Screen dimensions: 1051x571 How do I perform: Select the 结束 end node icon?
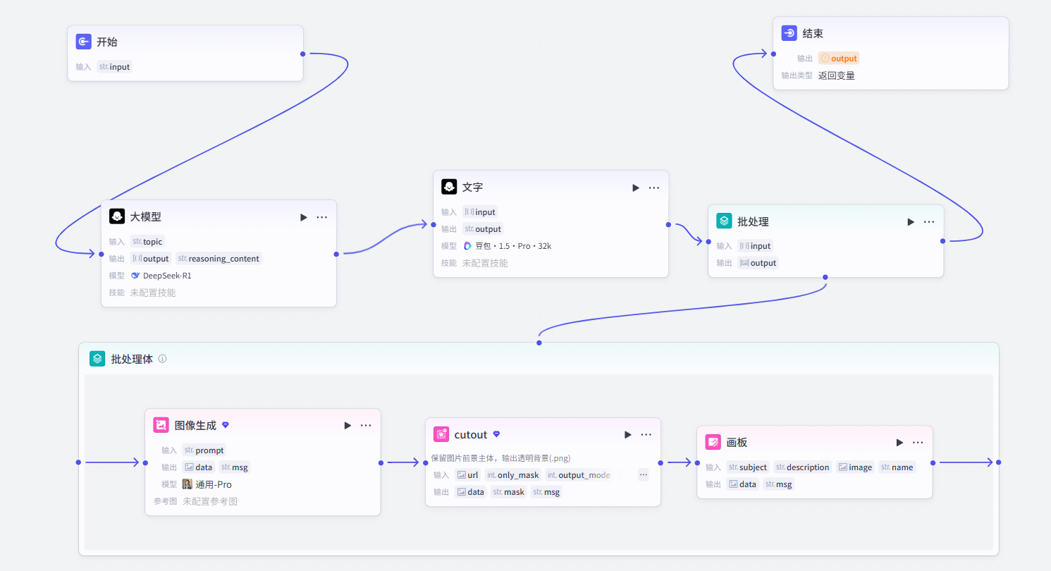tap(789, 33)
